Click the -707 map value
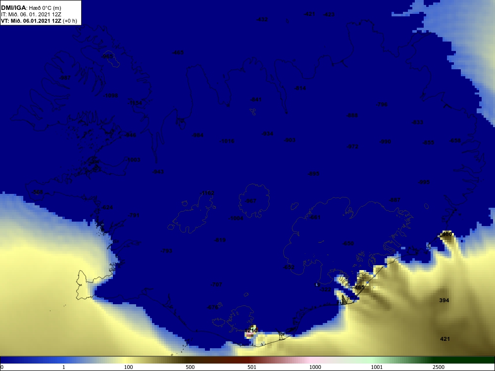Image resolution: width=495 pixels, height=371 pixels. point(216,284)
